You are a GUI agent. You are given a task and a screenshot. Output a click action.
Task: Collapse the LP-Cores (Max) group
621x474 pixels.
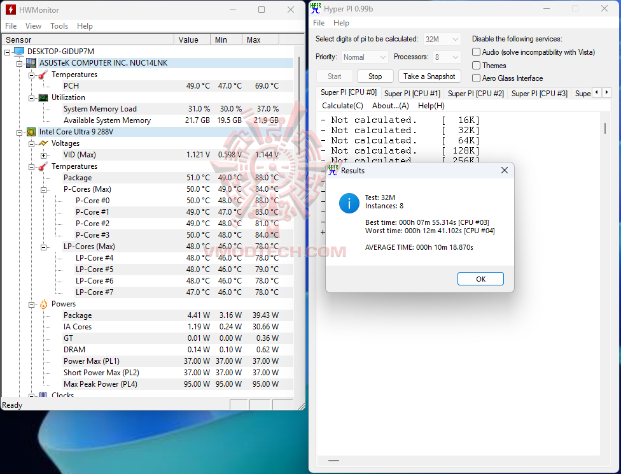coord(43,247)
